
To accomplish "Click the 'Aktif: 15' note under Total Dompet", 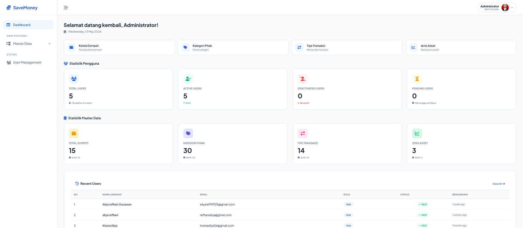I will (76, 158).
